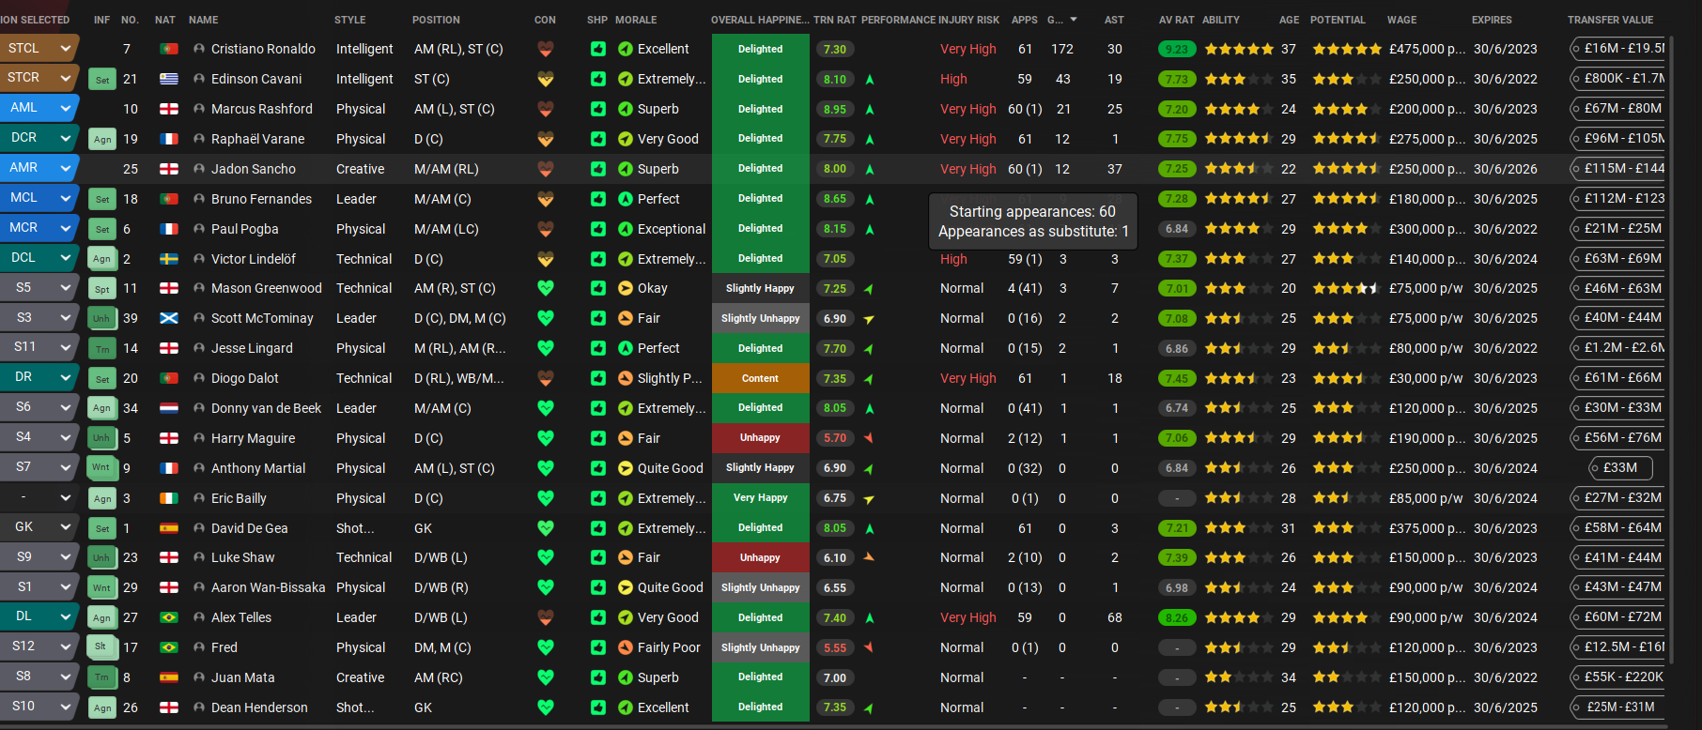
Task: Click Edinson Cavani's match sharpness icon
Action: (x=598, y=79)
